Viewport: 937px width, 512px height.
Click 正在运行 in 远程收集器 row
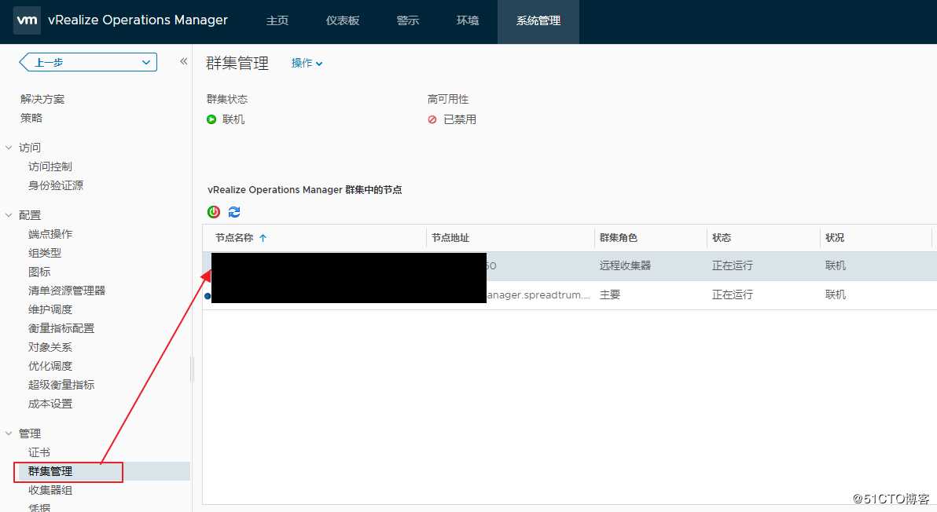733,265
